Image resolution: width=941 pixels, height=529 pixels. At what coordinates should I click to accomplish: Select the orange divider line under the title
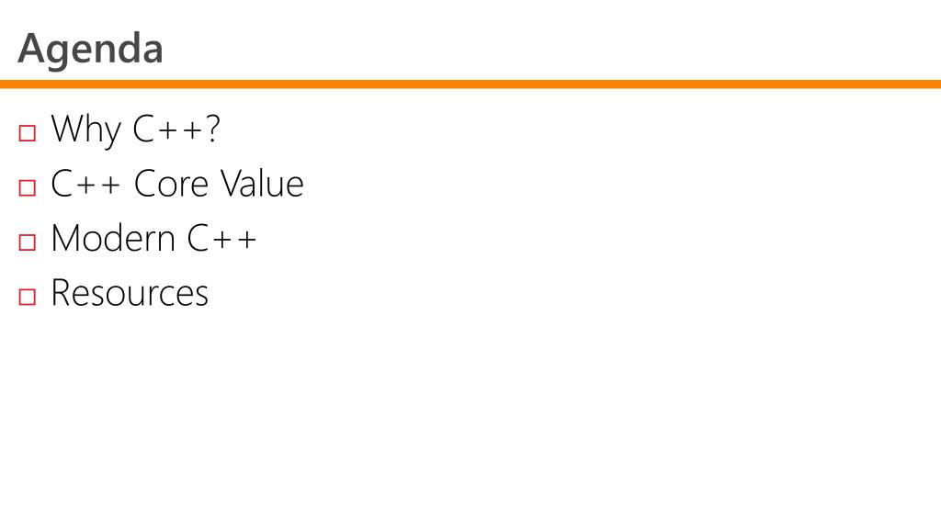pos(470,84)
